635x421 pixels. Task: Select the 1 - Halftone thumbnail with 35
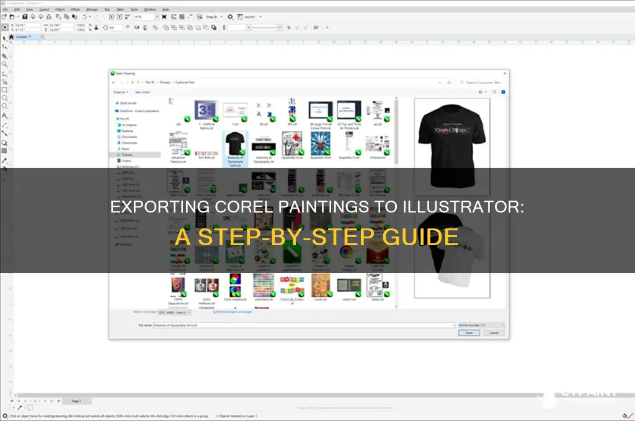(206, 115)
